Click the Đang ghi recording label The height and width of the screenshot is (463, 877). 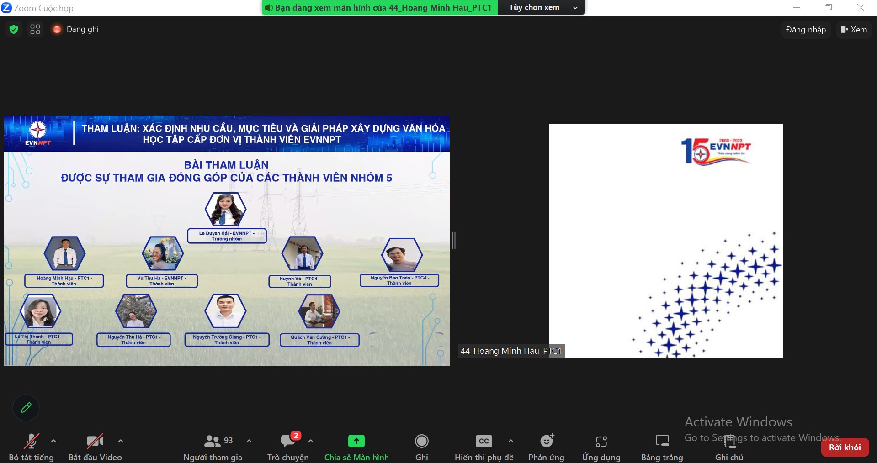[82, 29]
